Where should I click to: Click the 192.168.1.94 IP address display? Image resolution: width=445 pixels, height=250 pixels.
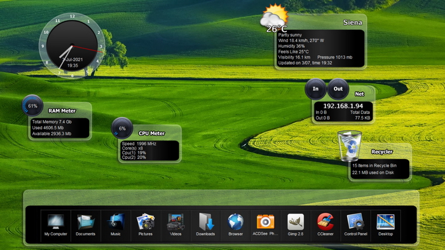[343, 106]
